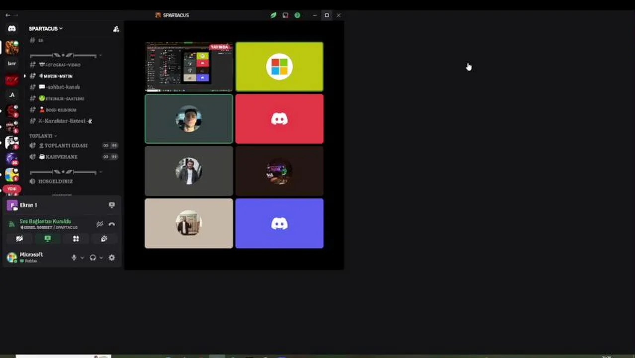Open microphone input options arrow
Screen dimensions: 635x358
tap(82, 258)
